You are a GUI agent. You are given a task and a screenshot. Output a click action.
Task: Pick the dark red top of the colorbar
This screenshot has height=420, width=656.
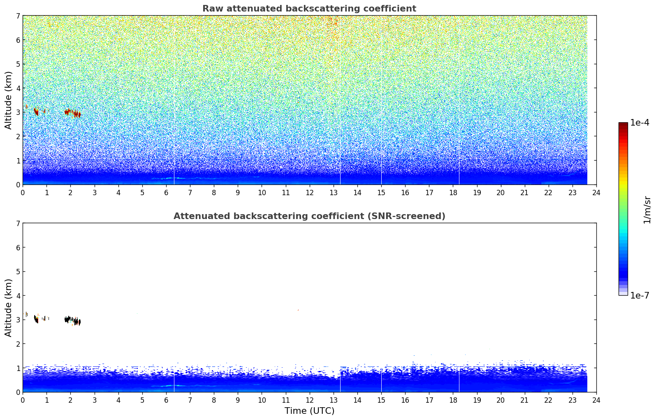623,126
